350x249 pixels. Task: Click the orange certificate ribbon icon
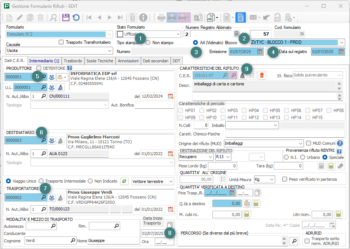click(x=262, y=75)
